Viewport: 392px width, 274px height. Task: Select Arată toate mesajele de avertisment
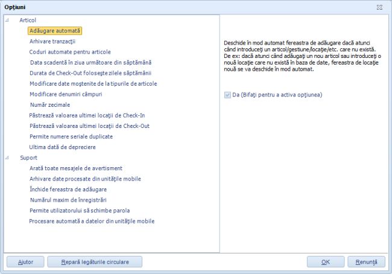click(x=76, y=168)
